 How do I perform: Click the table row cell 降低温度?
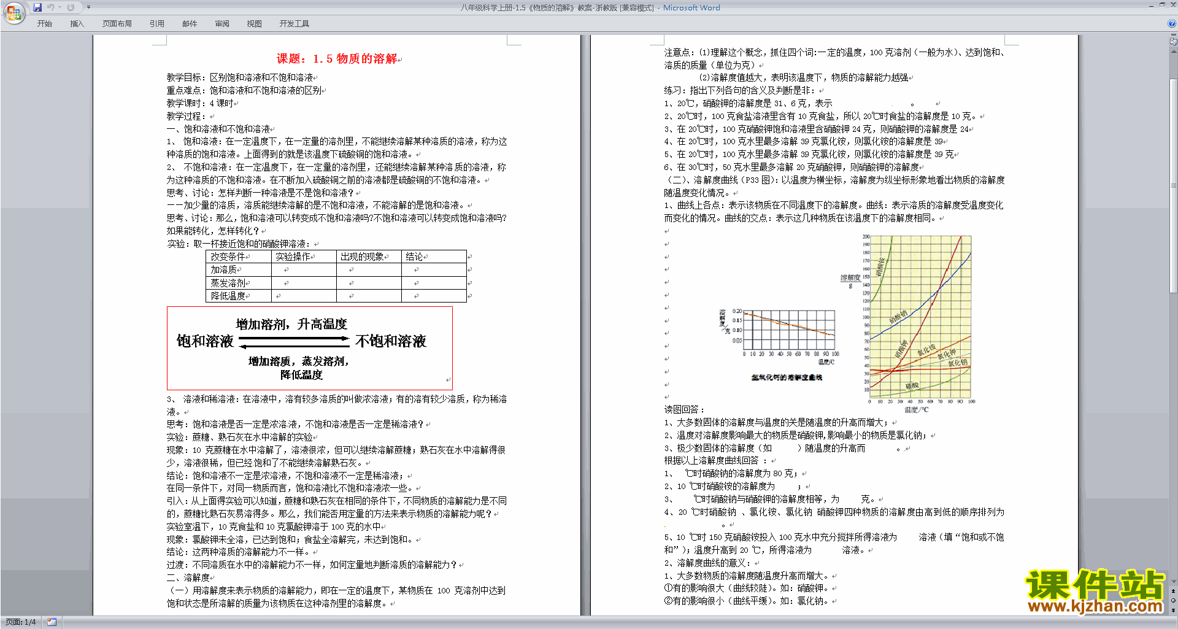click(x=239, y=296)
